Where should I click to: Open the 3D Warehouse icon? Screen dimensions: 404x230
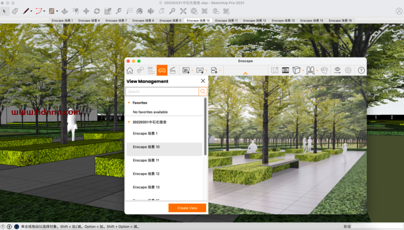pyautogui.click(x=194, y=11)
